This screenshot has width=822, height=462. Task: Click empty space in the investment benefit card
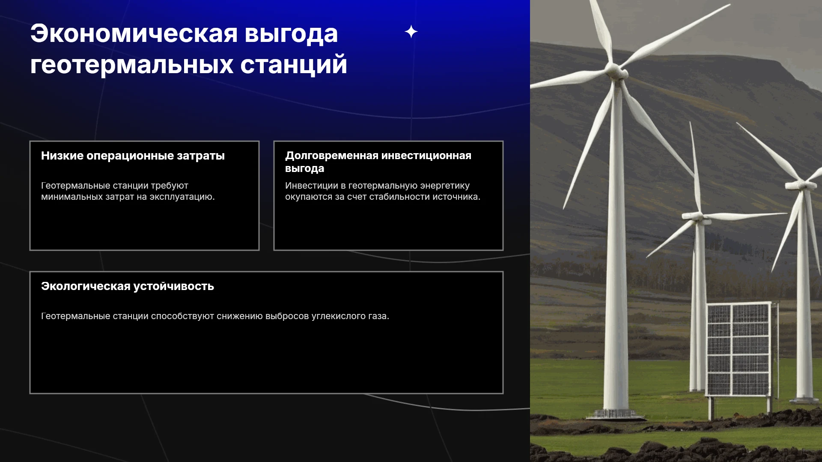coord(388,227)
